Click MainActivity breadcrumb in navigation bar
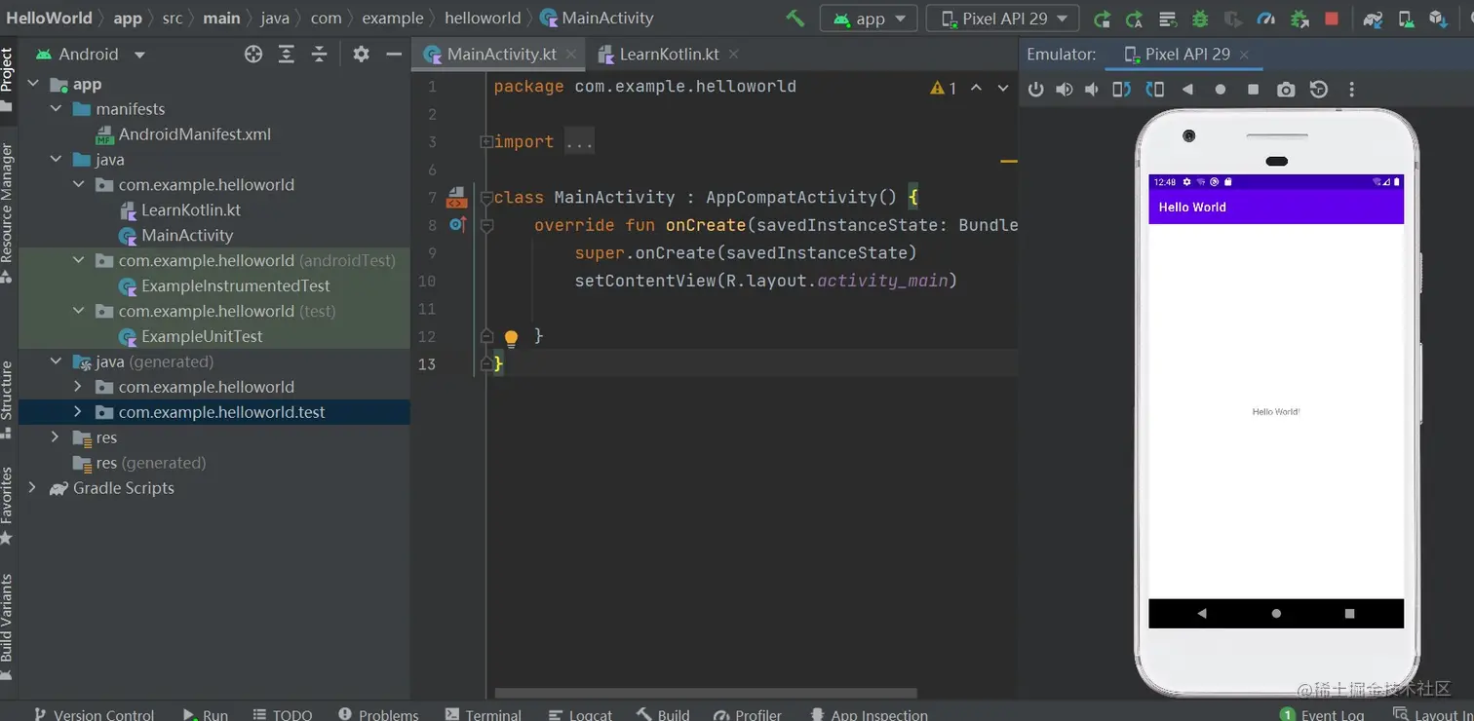Image resolution: width=1474 pixels, height=721 pixels. click(x=597, y=18)
